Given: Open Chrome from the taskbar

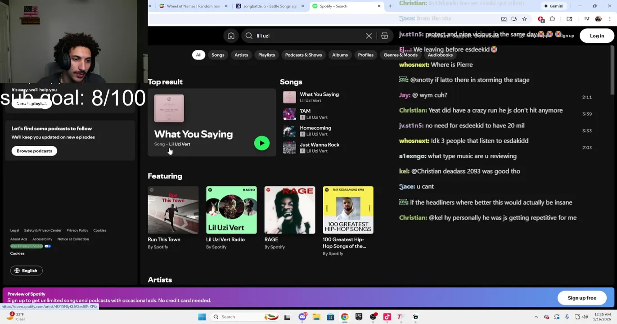Looking at the screenshot, I should coord(344,317).
